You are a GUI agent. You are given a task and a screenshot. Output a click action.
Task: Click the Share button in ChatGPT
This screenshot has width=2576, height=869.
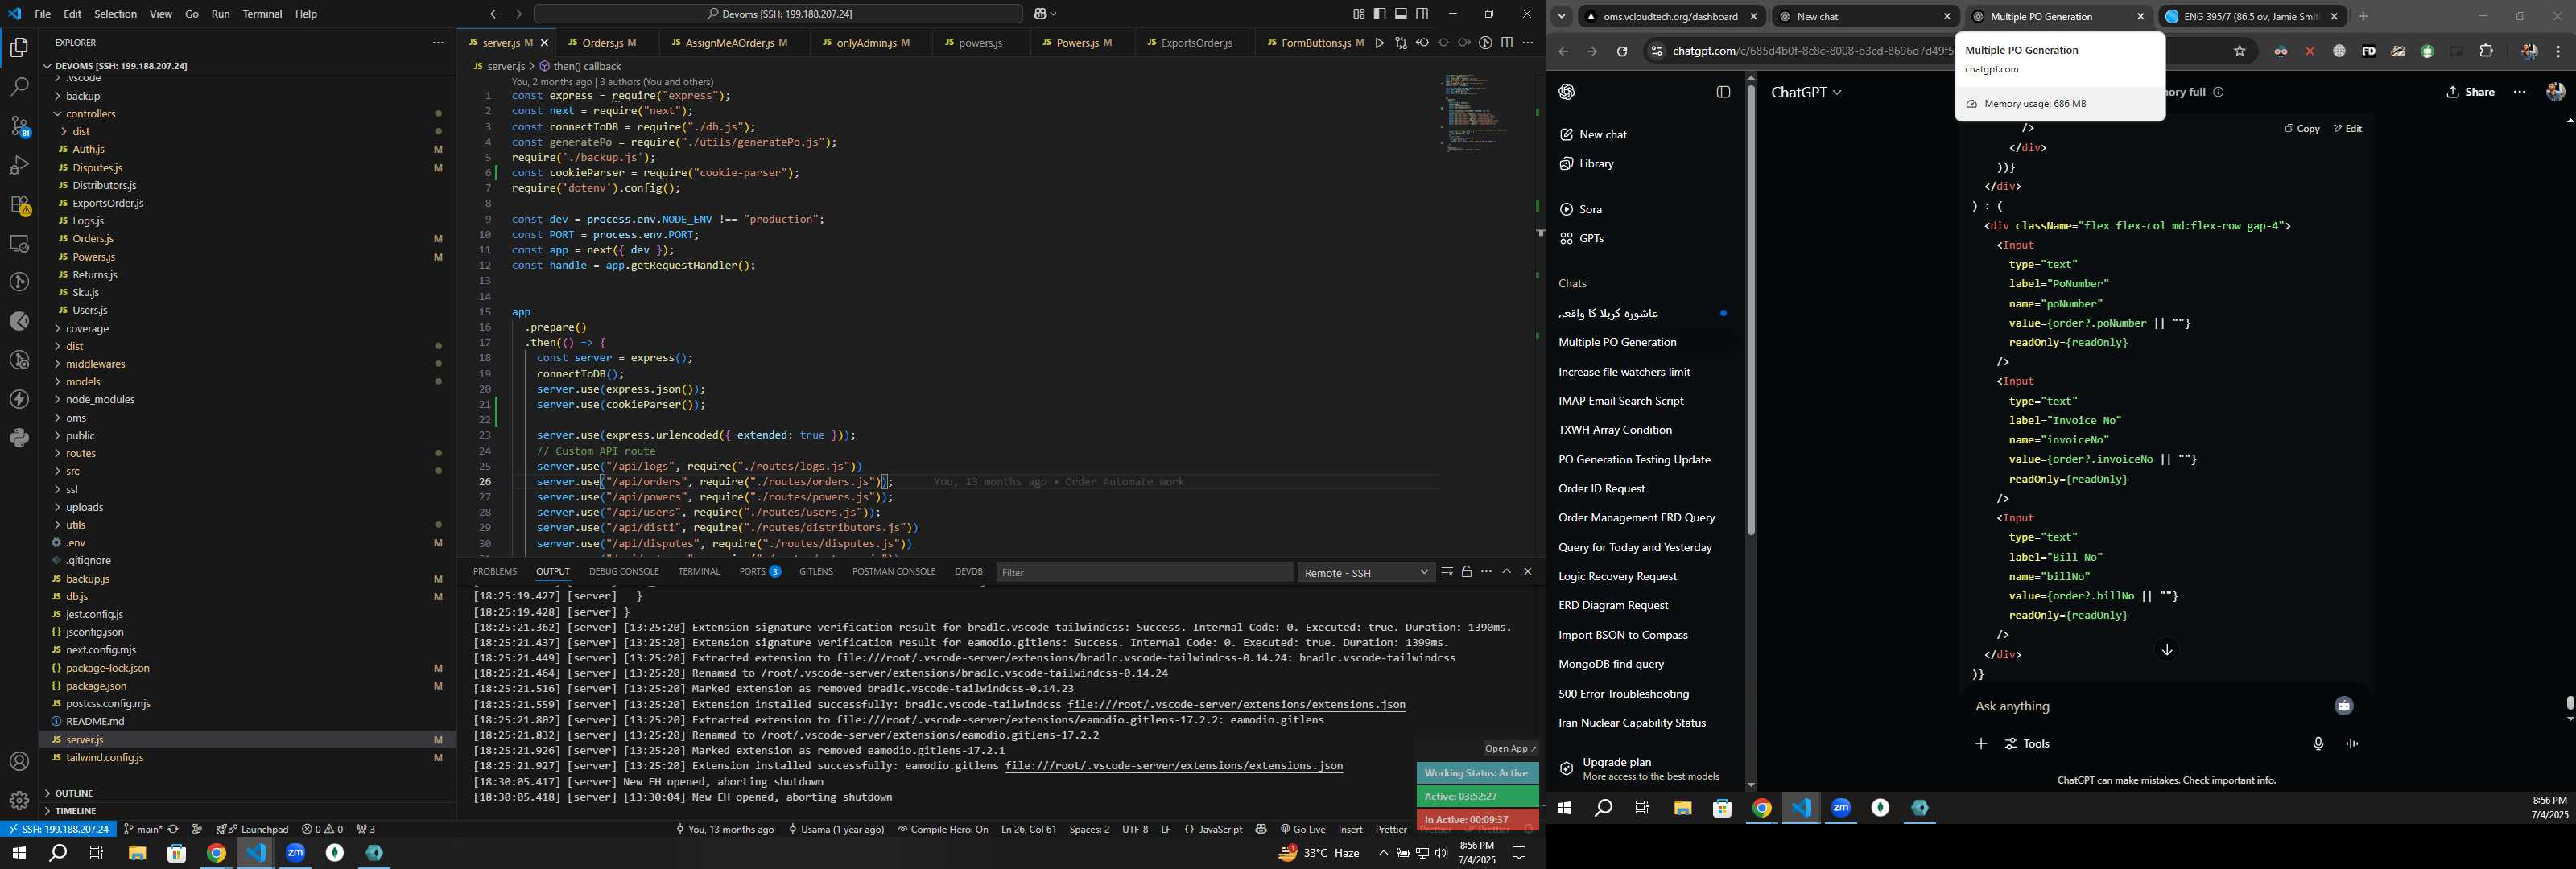2471,92
